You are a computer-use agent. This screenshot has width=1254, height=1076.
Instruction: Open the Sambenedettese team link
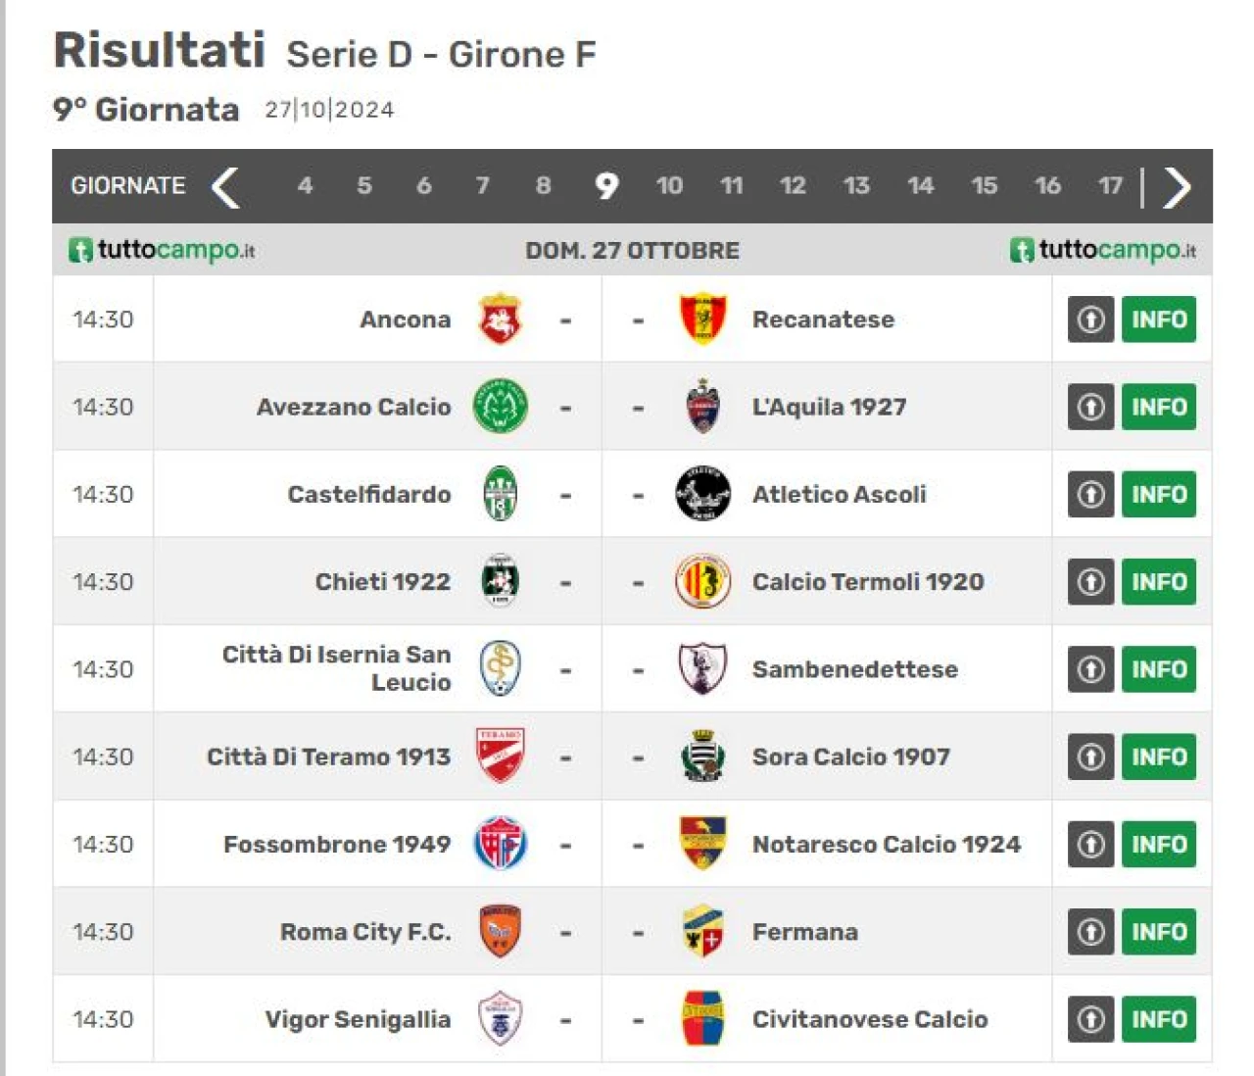[854, 669]
